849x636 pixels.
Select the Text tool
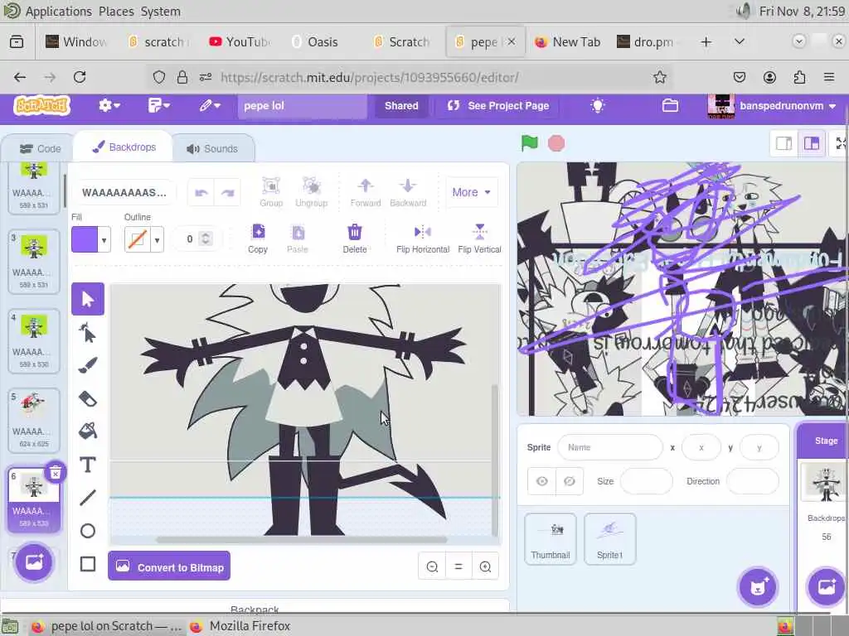(88, 465)
